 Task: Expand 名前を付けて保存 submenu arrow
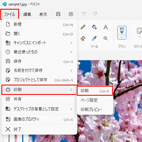pos(71,70)
